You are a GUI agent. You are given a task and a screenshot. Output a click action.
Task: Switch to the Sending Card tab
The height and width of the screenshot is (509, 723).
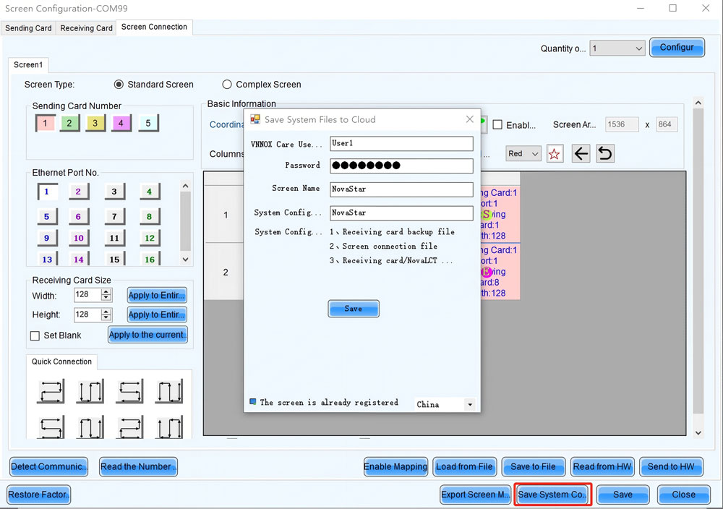pyautogui.click(x=28, y=27)
